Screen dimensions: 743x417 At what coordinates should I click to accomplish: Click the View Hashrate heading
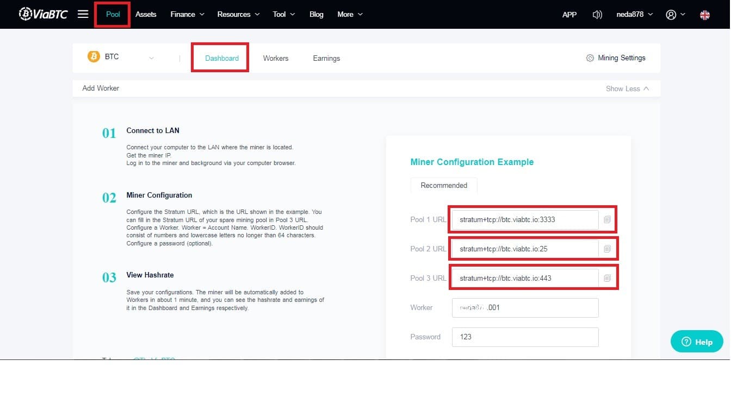(x=150, y=275)
